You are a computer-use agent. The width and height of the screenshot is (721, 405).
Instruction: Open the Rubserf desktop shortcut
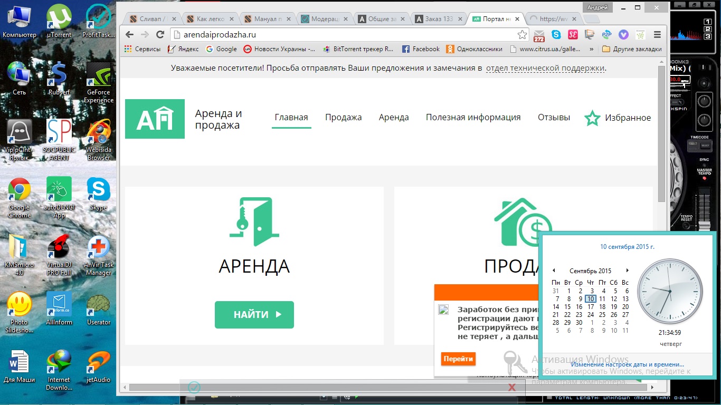(59, 78)
